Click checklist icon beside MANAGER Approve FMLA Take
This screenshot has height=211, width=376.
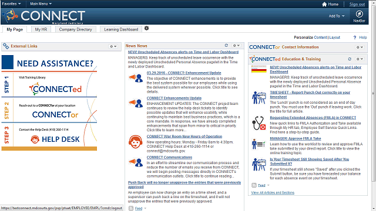click(258, 144)
